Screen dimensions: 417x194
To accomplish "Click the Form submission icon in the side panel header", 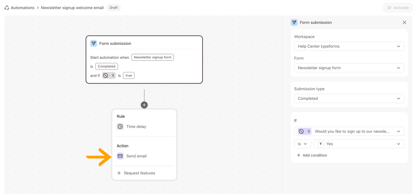I will tap(294, 22).
